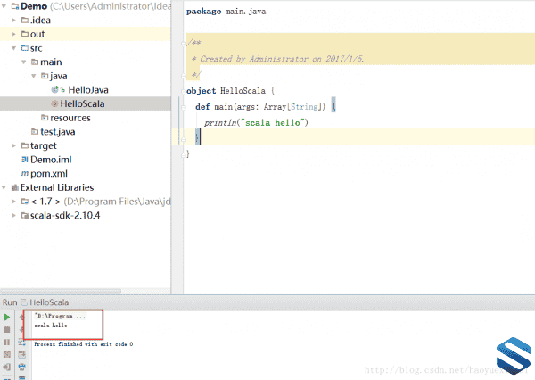Click the Stop process icon in Run panel
The width and height of the screenshot is (535, 380).
(x=7, y=329)
